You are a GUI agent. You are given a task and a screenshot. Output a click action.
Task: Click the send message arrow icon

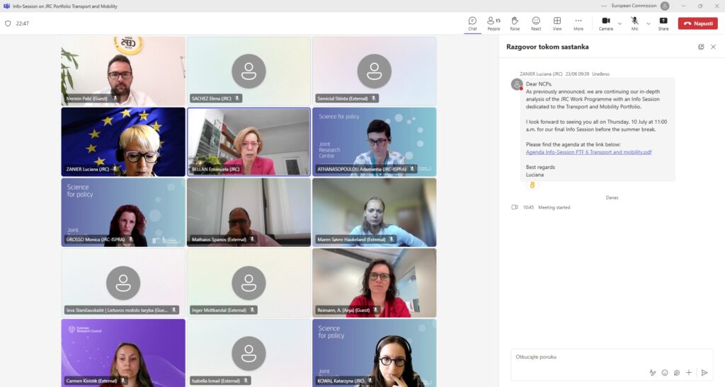tap(704, 372)
